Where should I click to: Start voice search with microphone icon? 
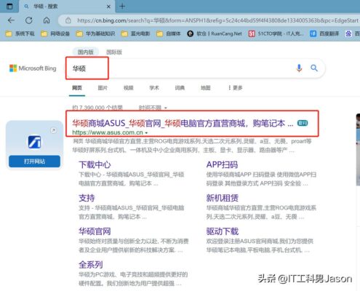point(299,68)
